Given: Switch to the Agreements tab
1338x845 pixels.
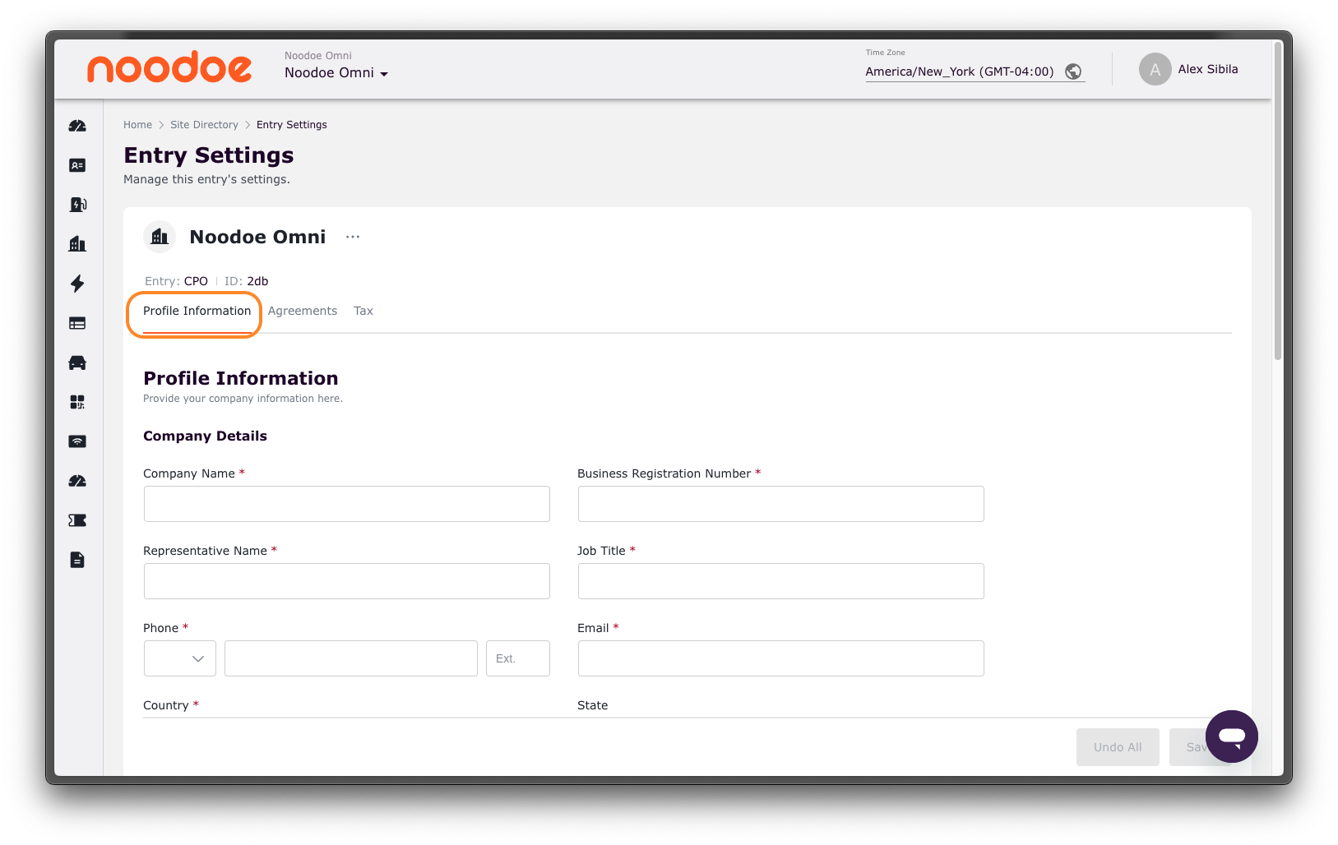Looking at the screenshot, I should (303, 311).
